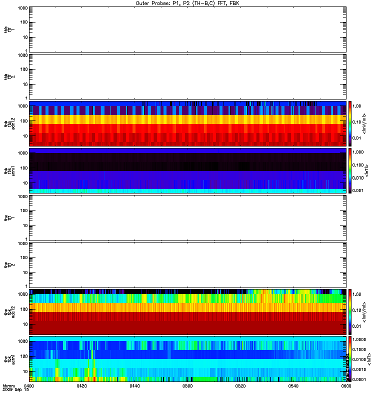Click the plot title 'Outer Probes: P1, P2 (TH-B,C) FFT, FBK'
Image resolution: width=375 pixels, height=400 pixels.
tap(187, 3)
